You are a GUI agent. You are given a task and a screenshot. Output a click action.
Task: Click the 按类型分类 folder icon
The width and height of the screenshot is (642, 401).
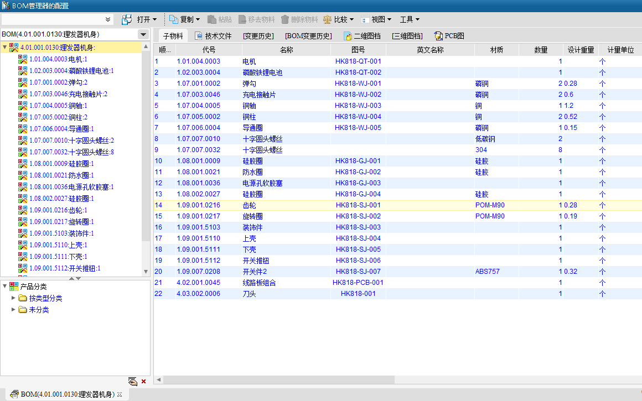pyautogui.click(x=23, y=298)
